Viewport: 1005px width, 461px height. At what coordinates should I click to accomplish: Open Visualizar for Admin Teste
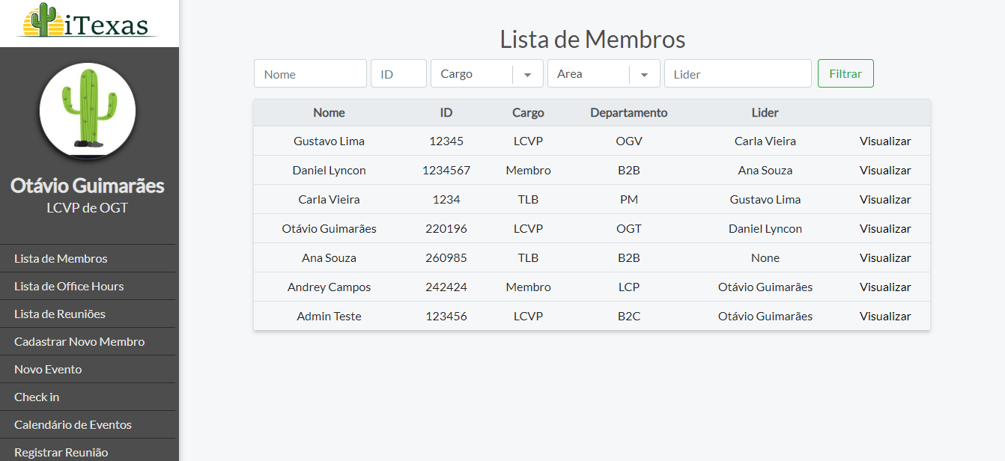[x=885, y=316]
